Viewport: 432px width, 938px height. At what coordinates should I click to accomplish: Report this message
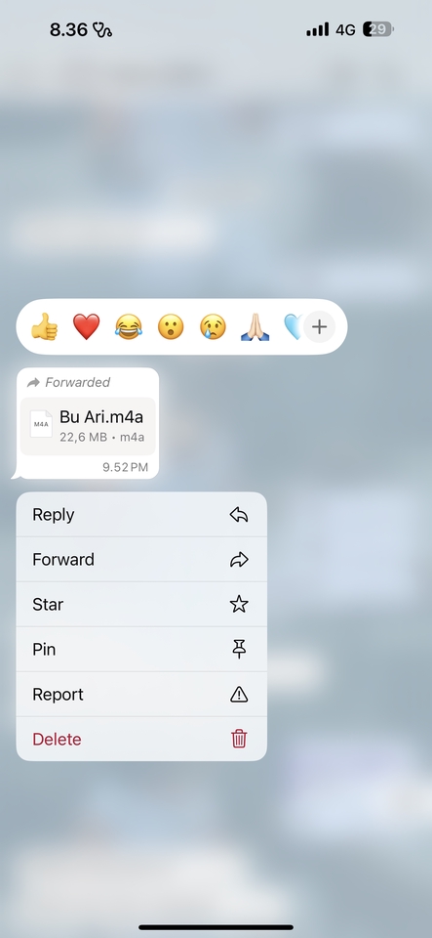[x=141, y=694]
